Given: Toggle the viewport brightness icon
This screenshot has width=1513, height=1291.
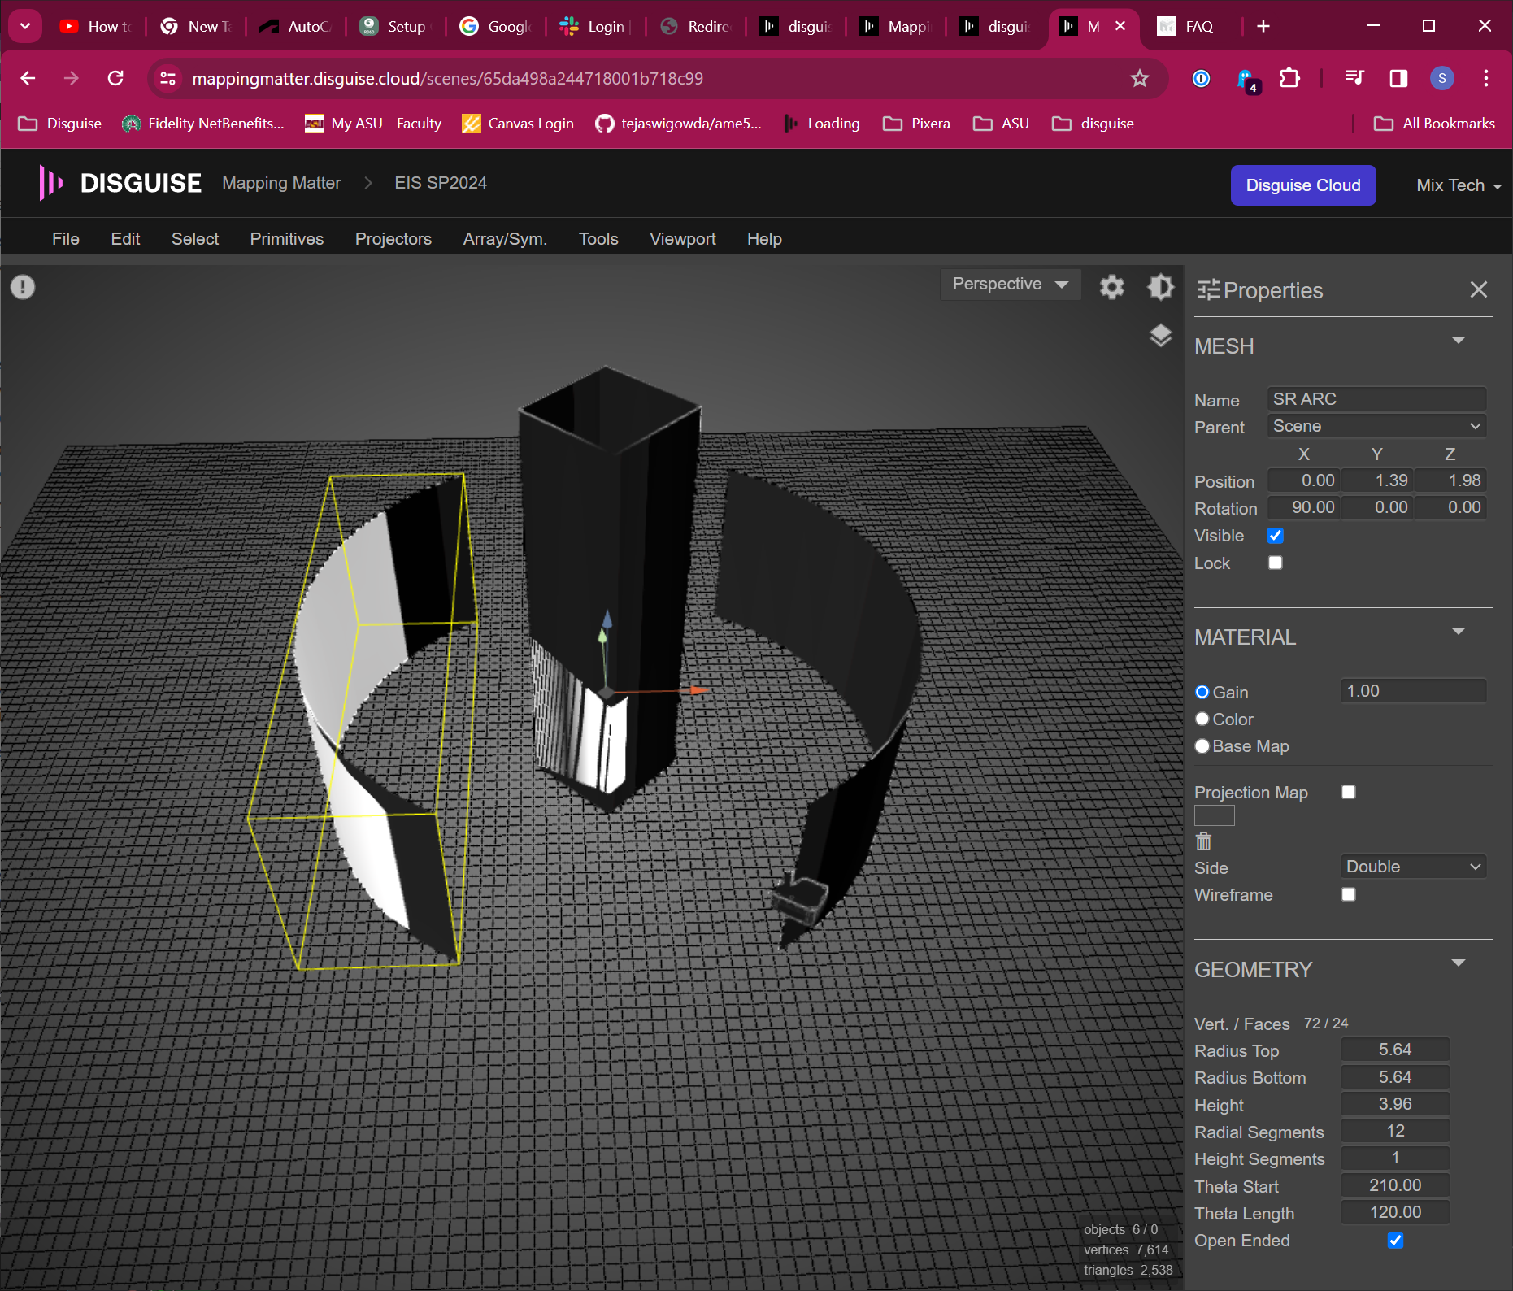Looking at the screenshot, I should coord(1160,286).
